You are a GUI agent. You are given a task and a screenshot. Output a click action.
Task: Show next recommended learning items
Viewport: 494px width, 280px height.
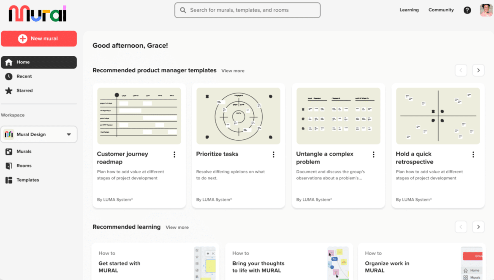(478, 227)
